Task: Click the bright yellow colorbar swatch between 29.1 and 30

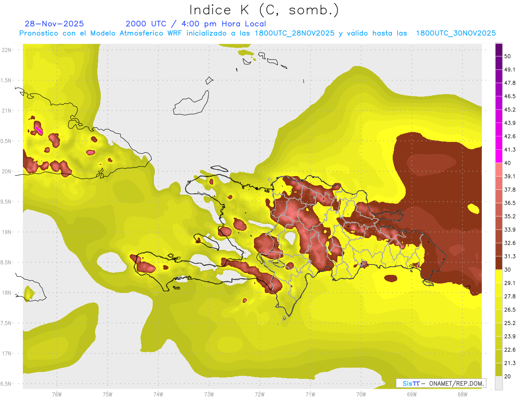Action: click(x=499, y=276)
